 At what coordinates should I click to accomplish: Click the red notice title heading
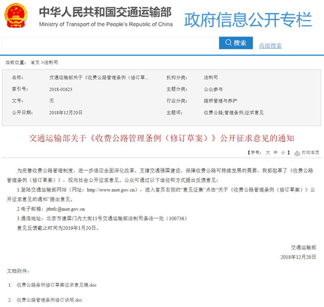pyautogui.click(x=161, y=138)
